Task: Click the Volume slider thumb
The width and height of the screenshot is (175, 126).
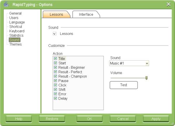Action: click(x=146, y=78)
